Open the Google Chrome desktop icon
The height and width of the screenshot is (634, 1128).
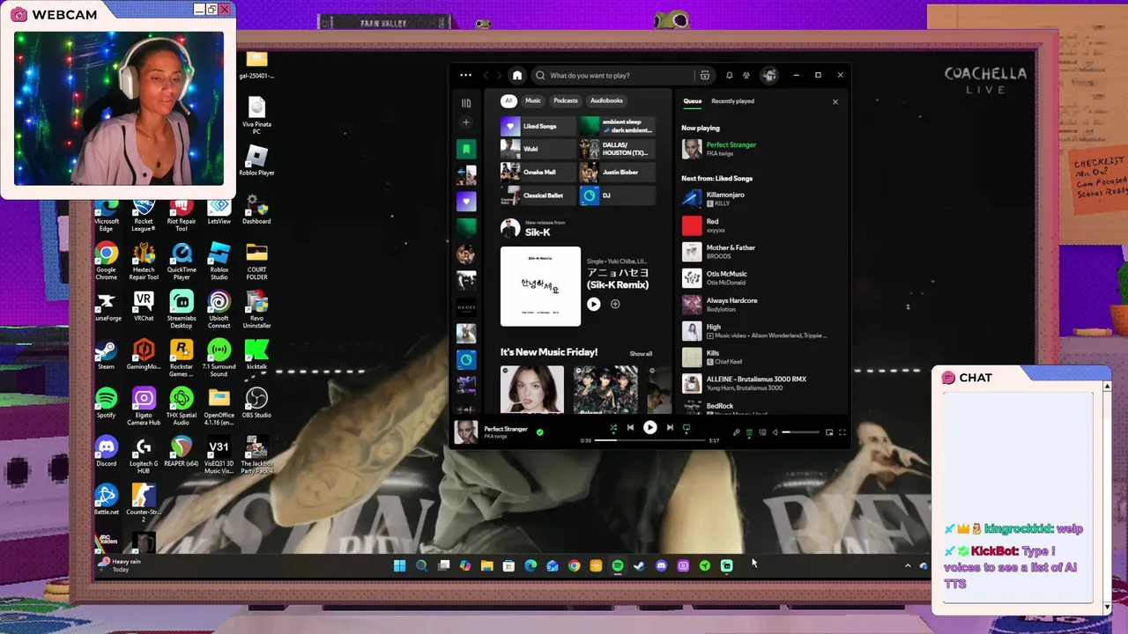pos(107,261)
